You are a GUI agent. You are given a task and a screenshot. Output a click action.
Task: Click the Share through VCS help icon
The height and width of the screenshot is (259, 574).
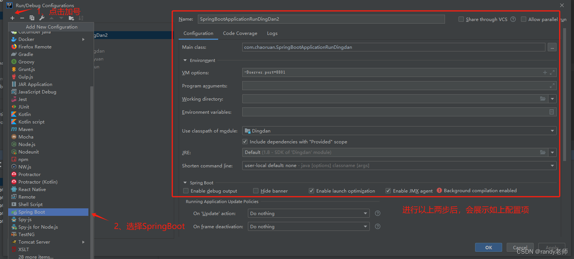click(513, 19)
